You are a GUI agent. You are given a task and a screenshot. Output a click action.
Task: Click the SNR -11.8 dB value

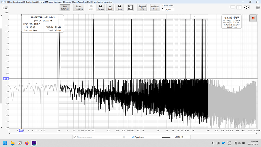[33, 30]
